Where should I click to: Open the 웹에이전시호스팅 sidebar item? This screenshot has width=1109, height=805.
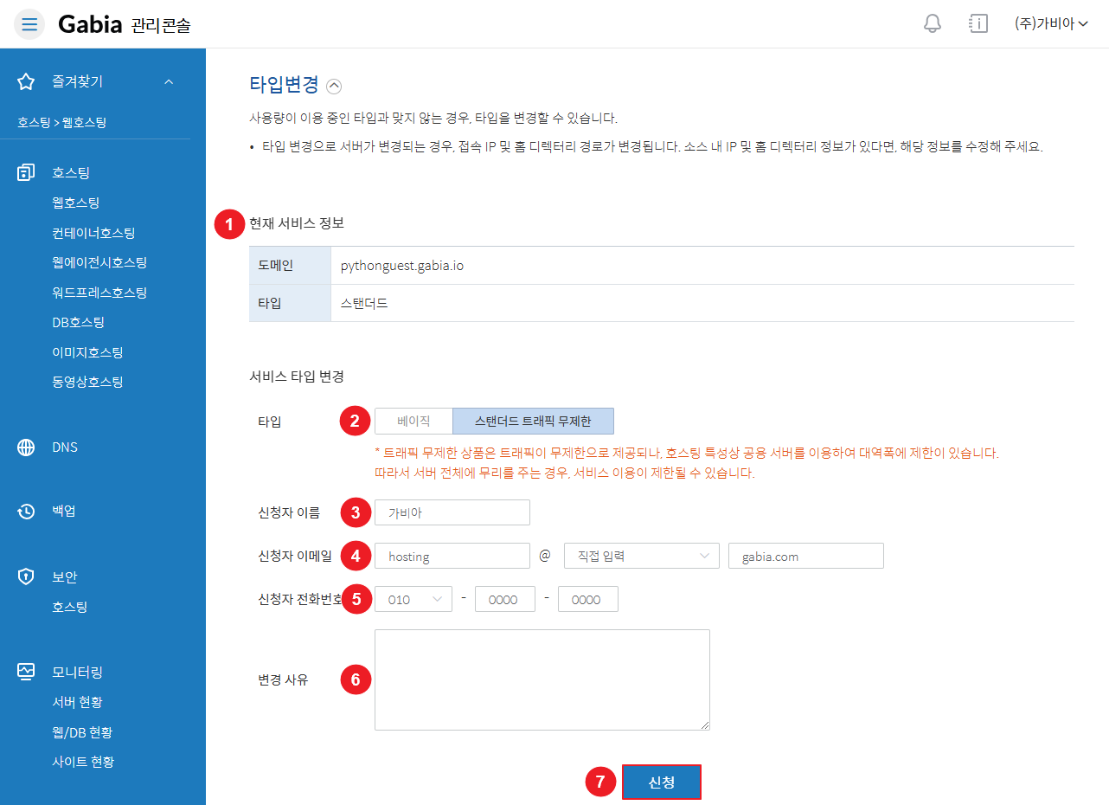click(99, 262)
